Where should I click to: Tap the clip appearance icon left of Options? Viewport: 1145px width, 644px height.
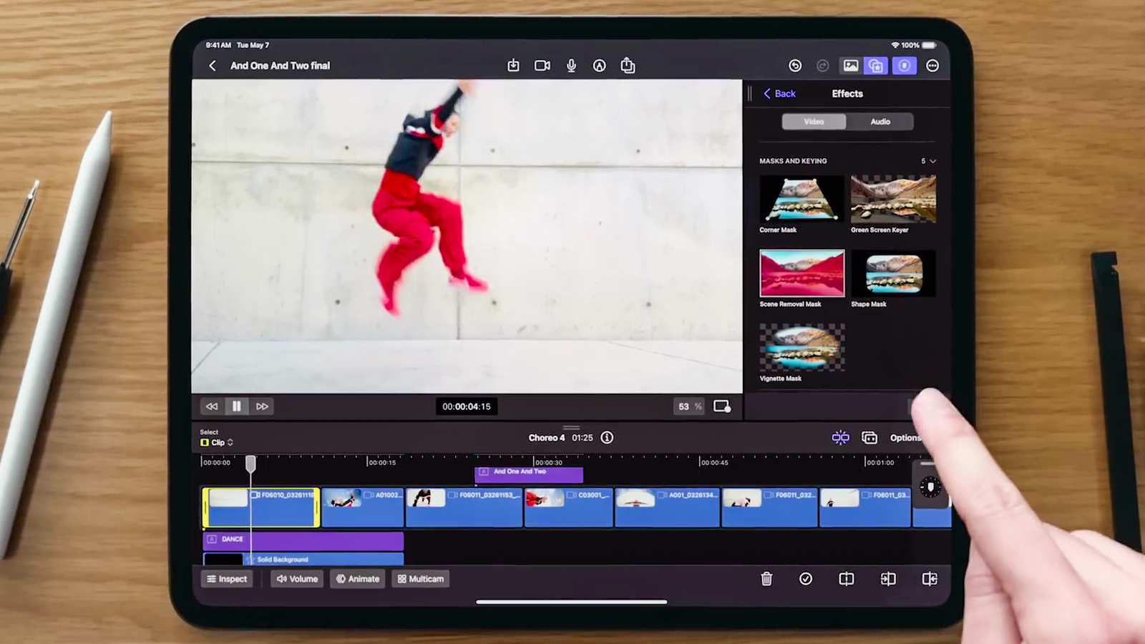(869, 438)
